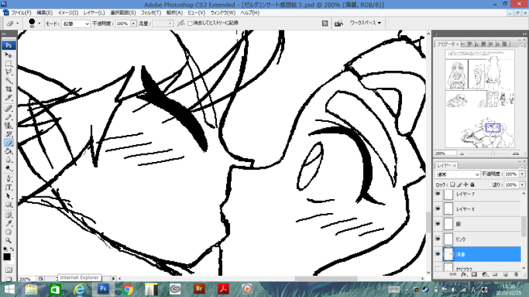Select the Zoom tool
Image resolution: width=529 pixels, height=297 pixels.
coord(9,240)
